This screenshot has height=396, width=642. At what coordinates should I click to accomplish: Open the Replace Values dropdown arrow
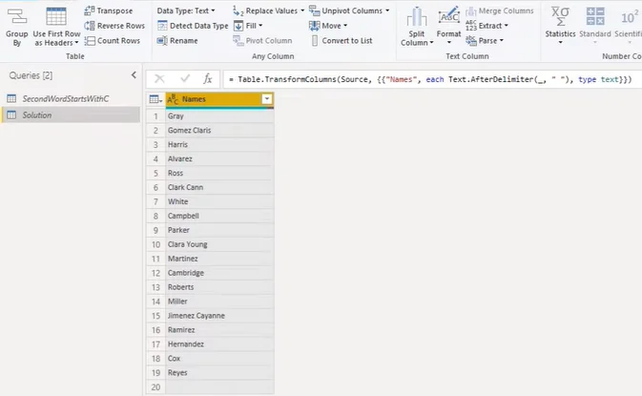302,10
